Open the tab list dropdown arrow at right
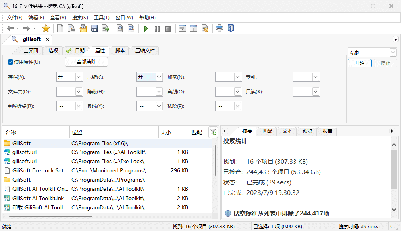Screen dimensions: 401x231 click(x=395, y=39)
